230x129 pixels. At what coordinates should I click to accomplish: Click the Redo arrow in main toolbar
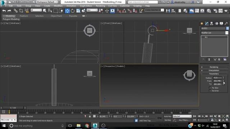pyautogui.click(x=9, y=11)
